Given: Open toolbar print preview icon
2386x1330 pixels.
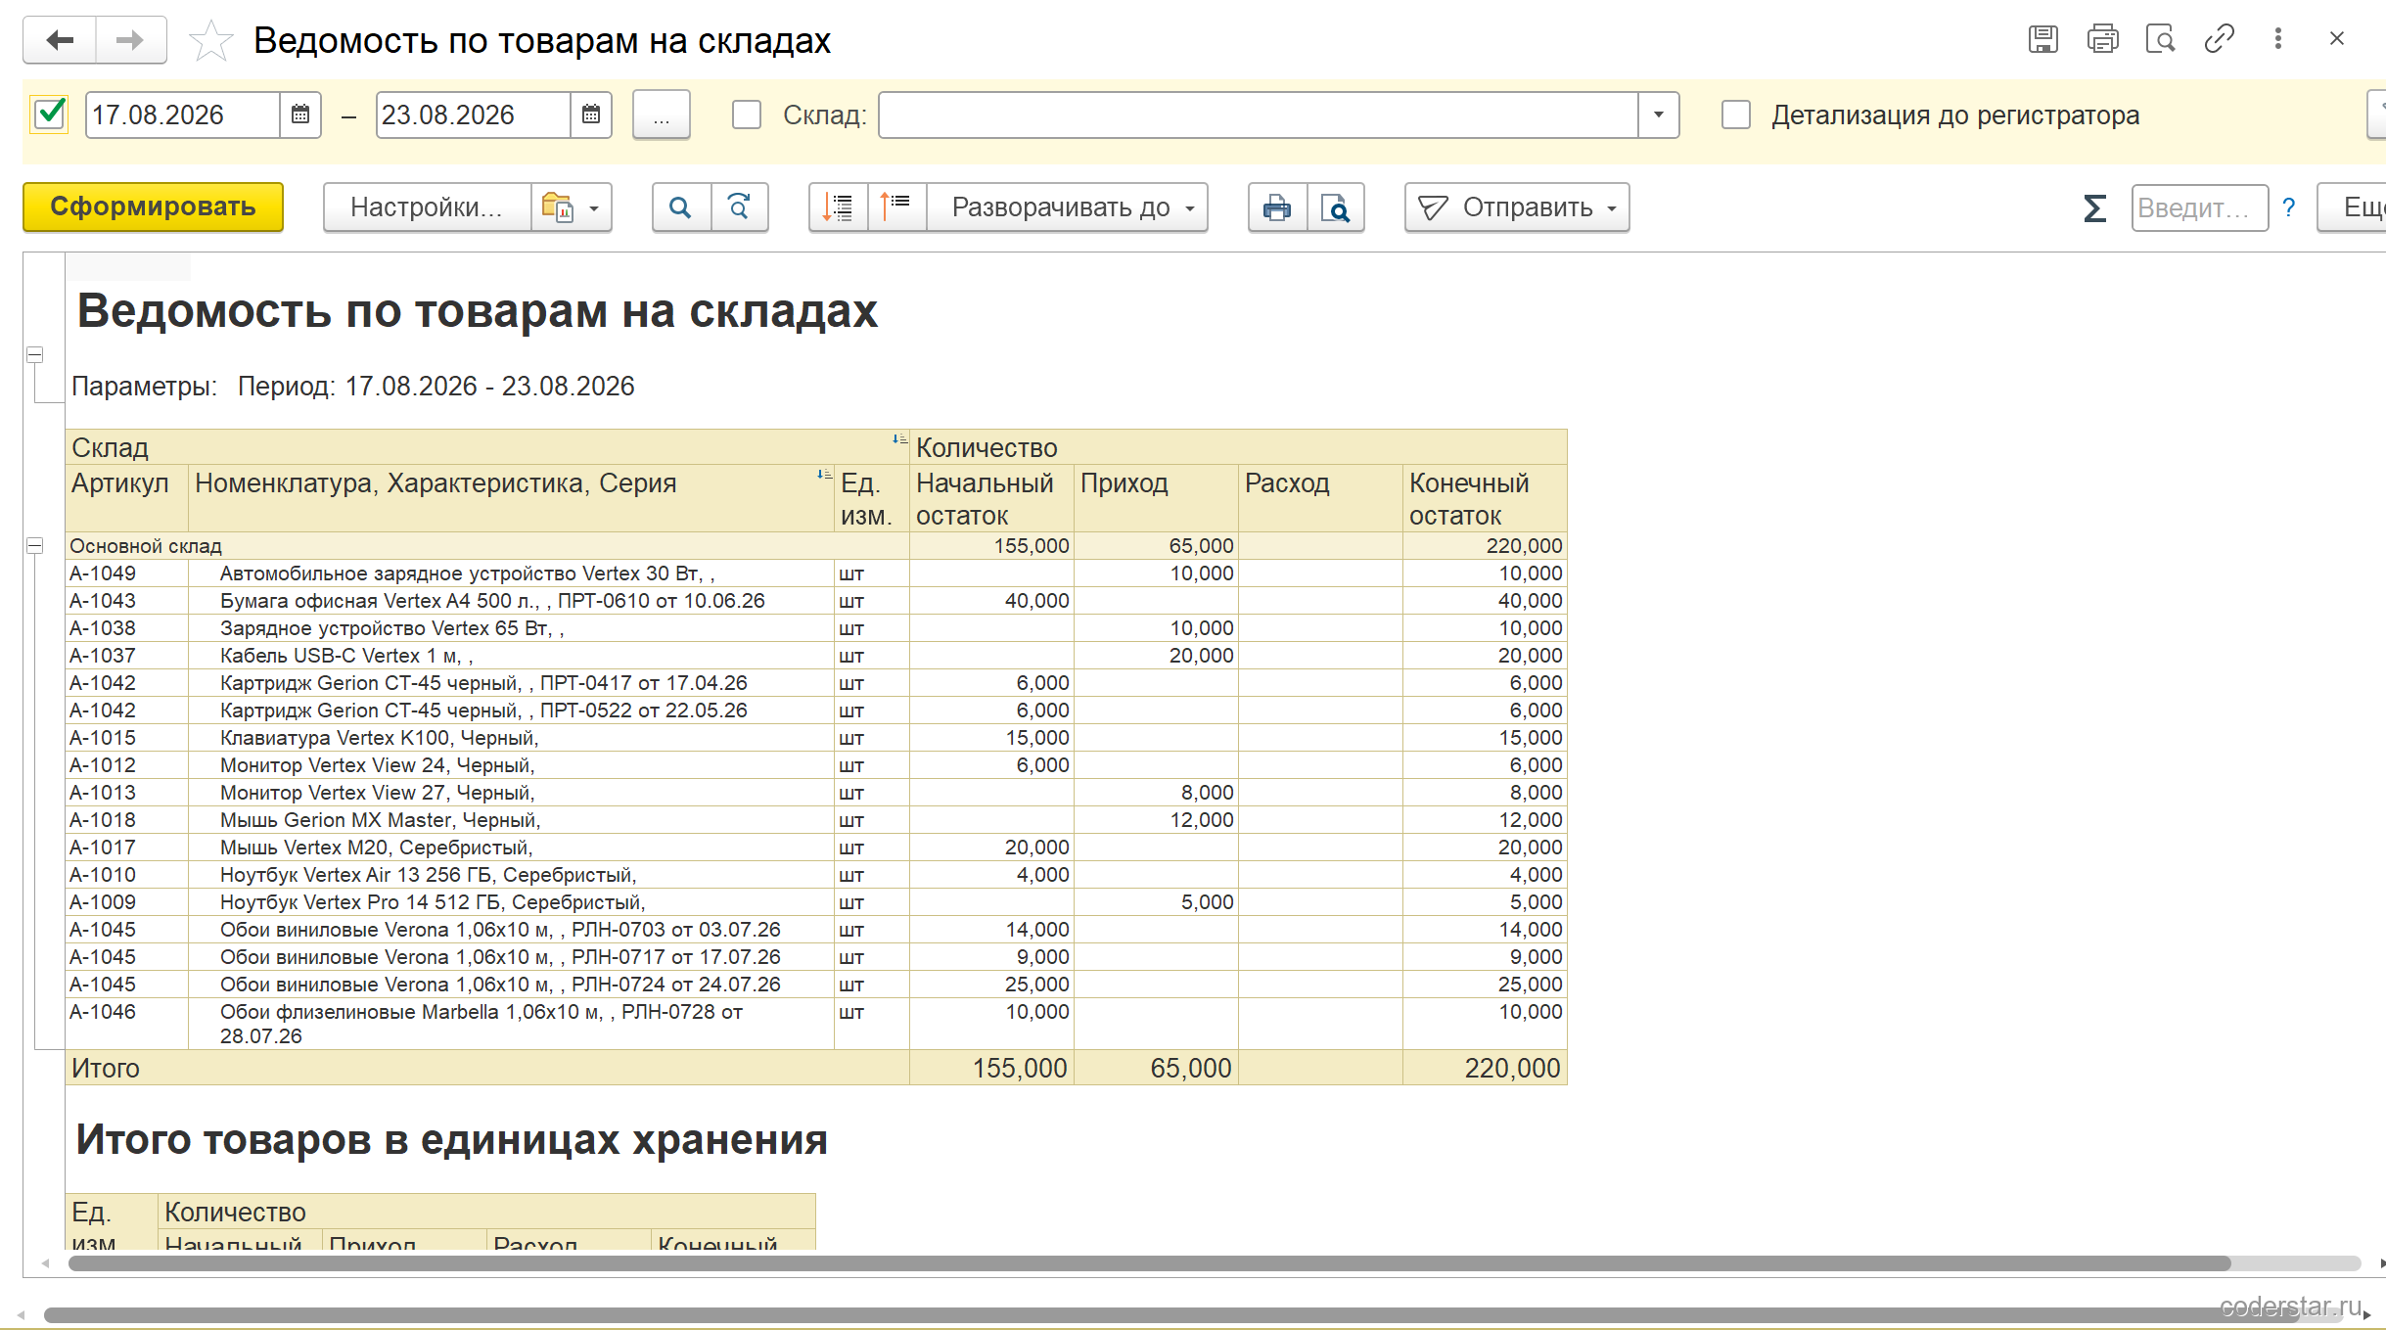Looking at the screenshot, I should pos(1336,207).
